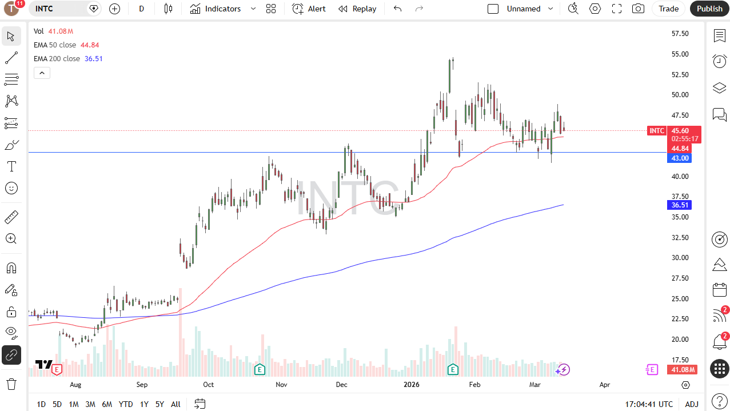Toggle lock all drawings
The width and height of the screenshot is (730, 411).
click(x=11, y=312)
